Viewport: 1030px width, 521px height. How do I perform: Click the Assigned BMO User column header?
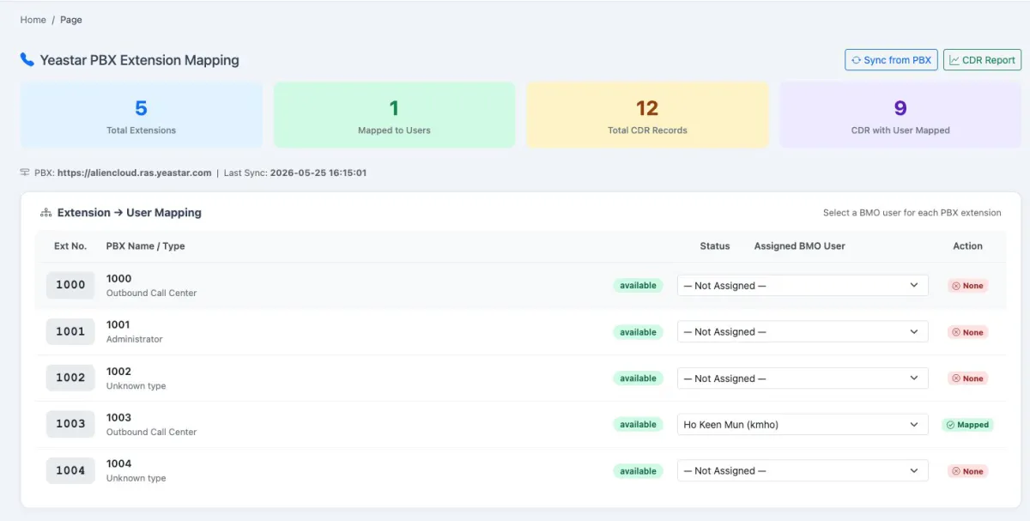point(800,246)
